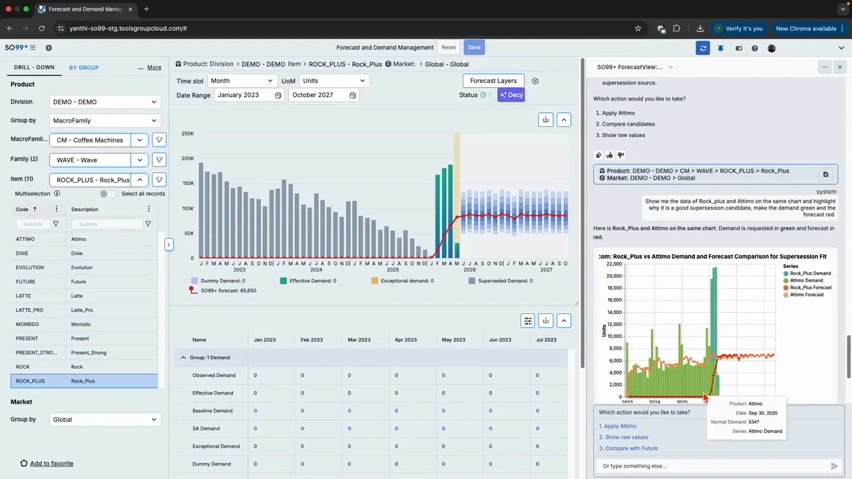
Task: Open the Product Group by MacroFamily dropdown
Action: tap(105, 120)
